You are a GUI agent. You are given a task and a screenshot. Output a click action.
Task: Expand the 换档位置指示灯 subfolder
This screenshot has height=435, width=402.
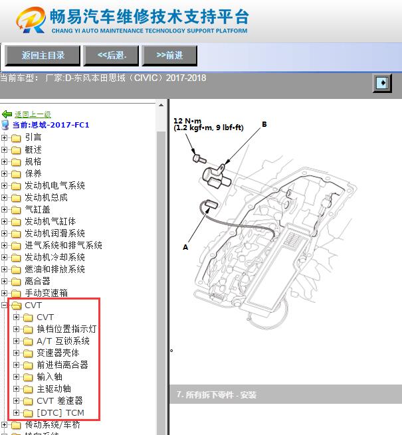[x=16, y=329]
